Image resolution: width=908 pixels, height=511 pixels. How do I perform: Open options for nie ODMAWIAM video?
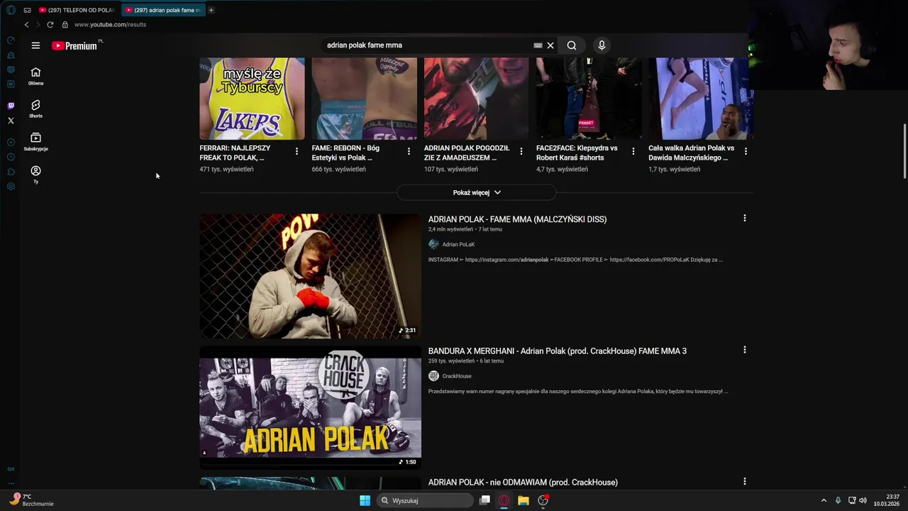[x=745, y=481]
